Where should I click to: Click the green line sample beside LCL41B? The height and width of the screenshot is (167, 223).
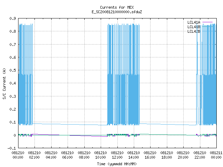(x=207, y=26)
